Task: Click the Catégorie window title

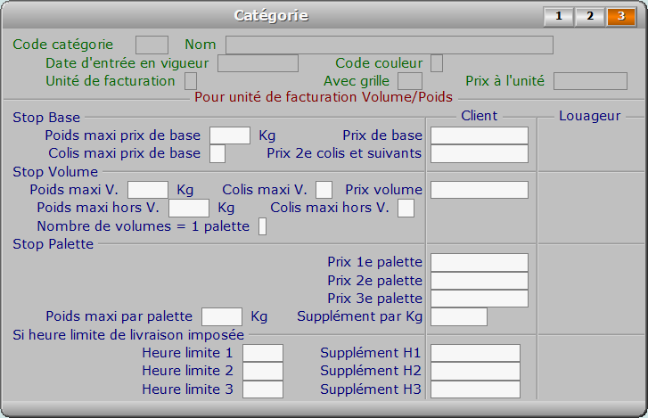Action: [x=271, y=16]
